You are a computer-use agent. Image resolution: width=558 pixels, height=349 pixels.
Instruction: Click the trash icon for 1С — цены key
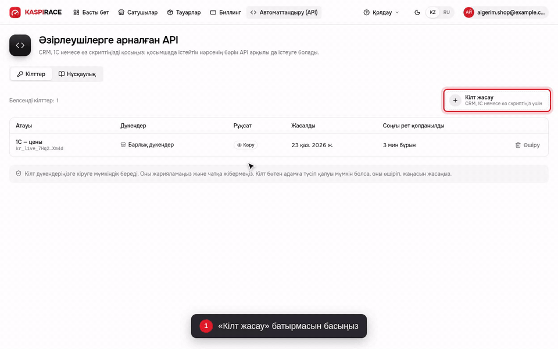point(518,145)
